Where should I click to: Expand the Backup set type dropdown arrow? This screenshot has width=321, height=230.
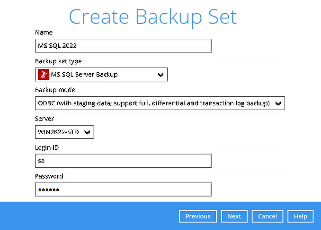pyautogui.click(x=160, y=75)
